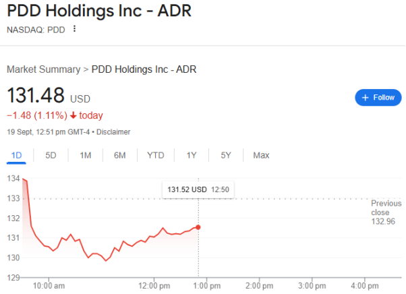This screenshot has width=406, height=294.
Task: Click the red price marker dot on chart
Action: click(198, 227)
